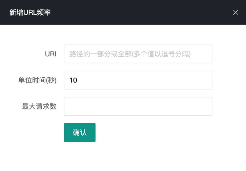Close the 新增URL频率 dialog

click(x=236, y=12)
